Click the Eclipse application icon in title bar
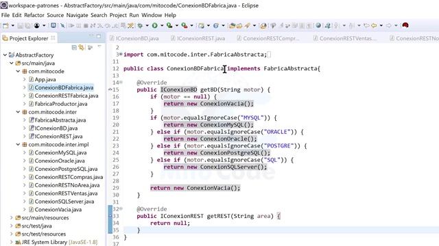This screenshot has width=439, height=246. pos(4,5)
